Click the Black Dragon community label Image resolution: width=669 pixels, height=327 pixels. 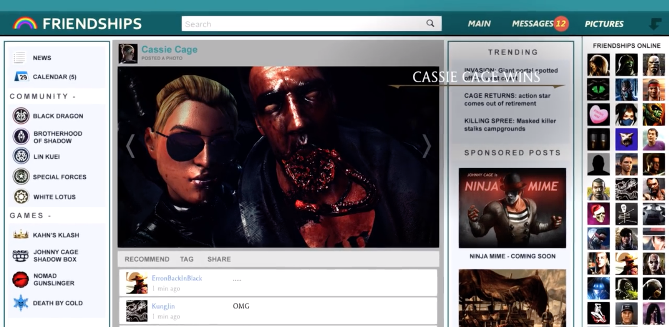click(x=58, y=116)
